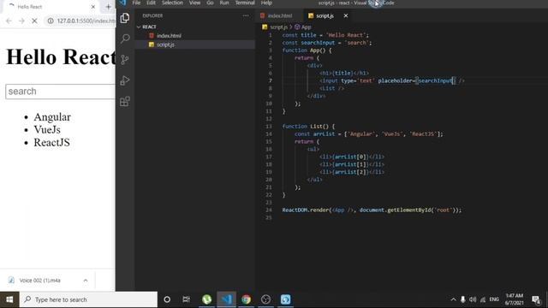Screen dimensions: 548x308
Task: Open the dark circular taskbar app icon
Action: (x=265, y=299)
